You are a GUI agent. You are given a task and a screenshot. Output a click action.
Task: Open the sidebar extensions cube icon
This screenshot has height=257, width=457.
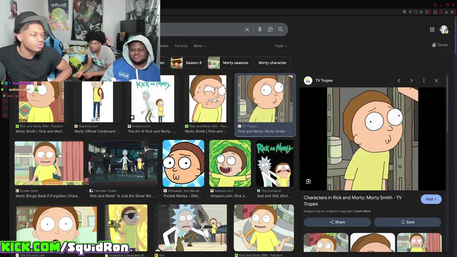(5, 109)
